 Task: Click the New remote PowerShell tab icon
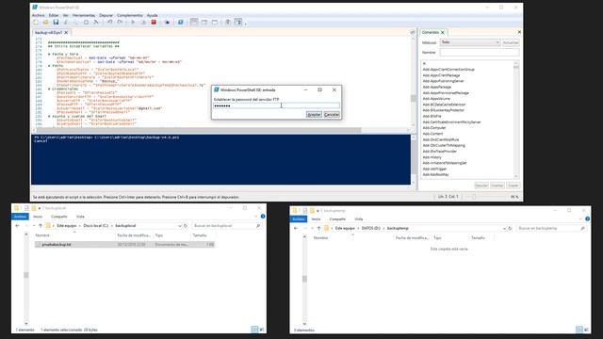pos(168,23)
